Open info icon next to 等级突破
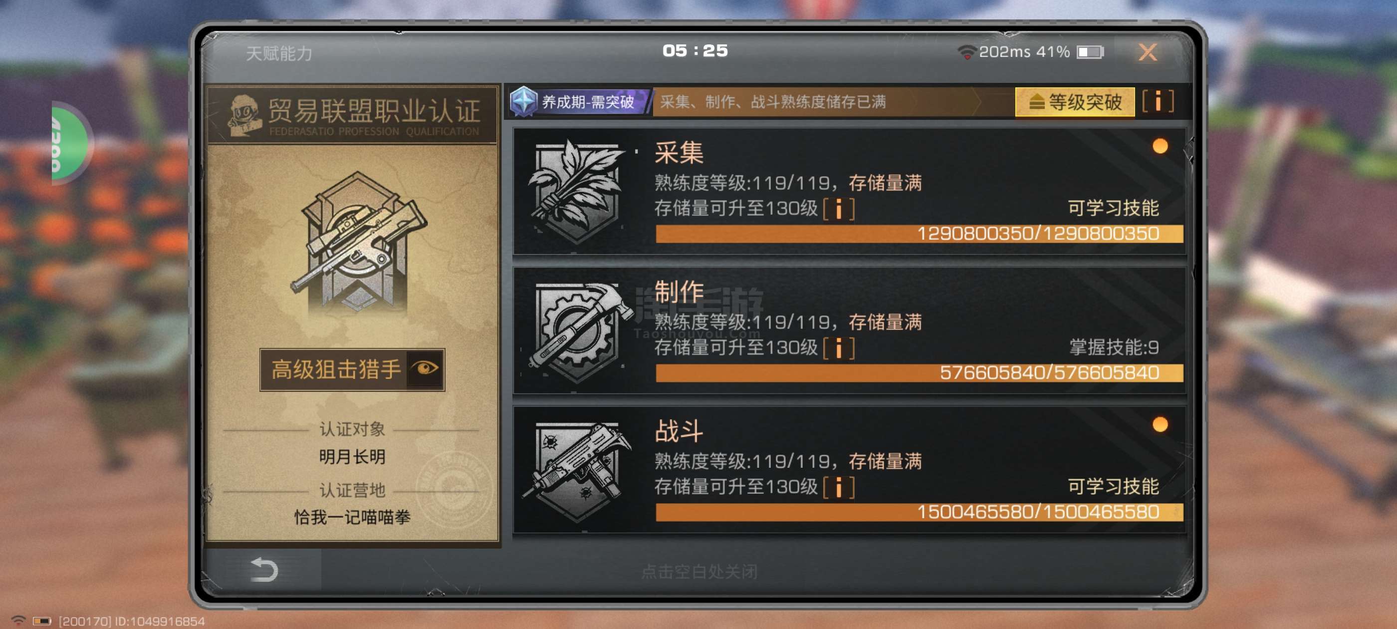1397x629 pixels. pos(1158,101)
